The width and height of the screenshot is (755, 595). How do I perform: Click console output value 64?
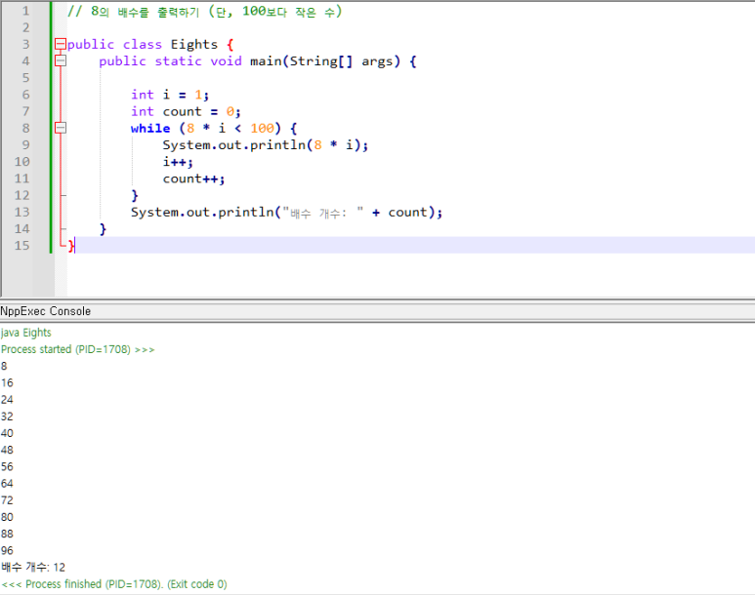[x=7, y=484]
